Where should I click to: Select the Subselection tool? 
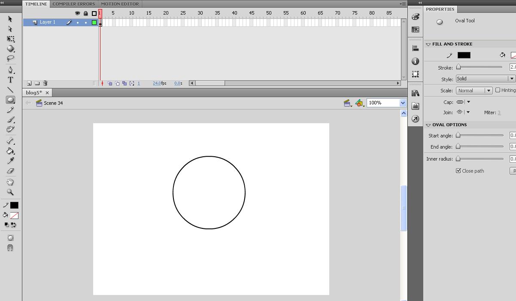10,29
